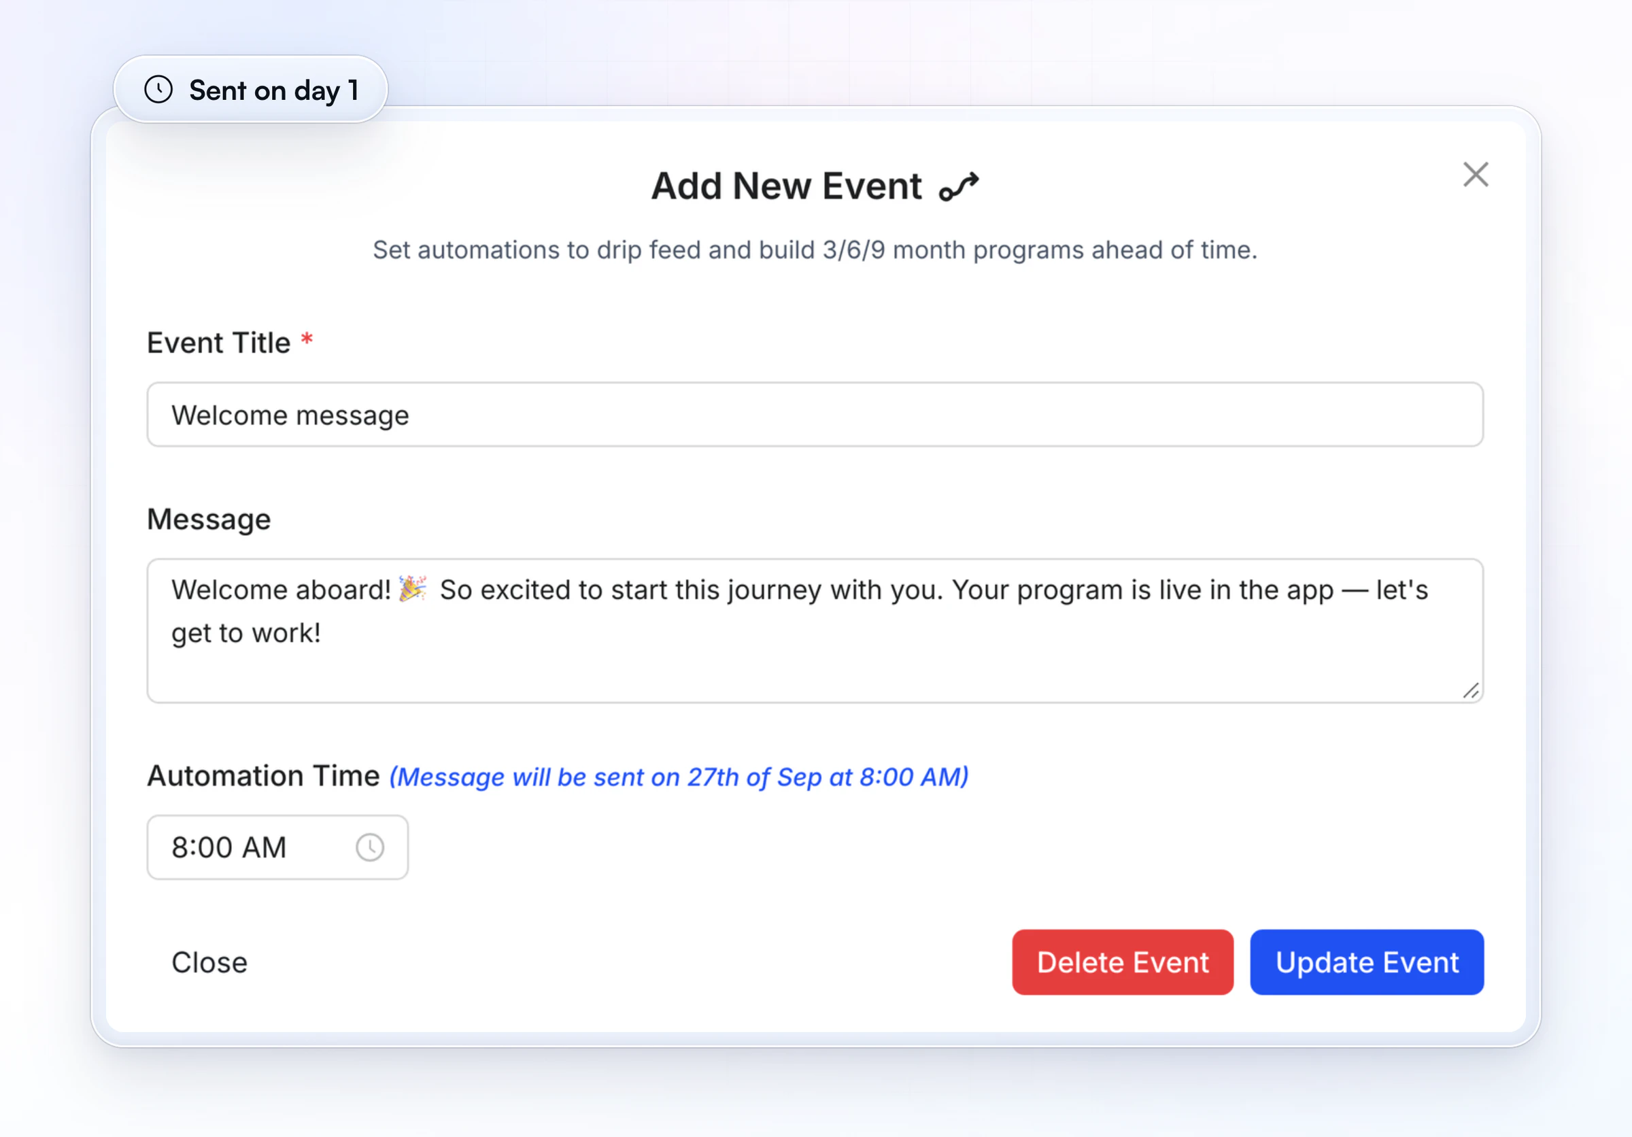Click the 'Automation Time' label

point(263,775)
